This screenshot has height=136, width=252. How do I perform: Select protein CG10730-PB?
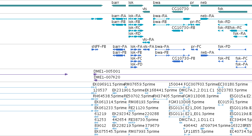177,61
